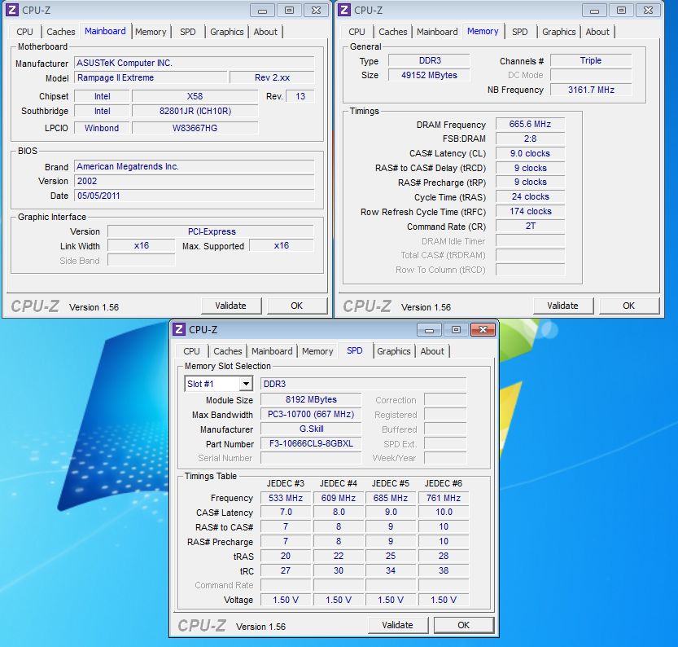Click OK in the Mainboard window

pos(296,306)
